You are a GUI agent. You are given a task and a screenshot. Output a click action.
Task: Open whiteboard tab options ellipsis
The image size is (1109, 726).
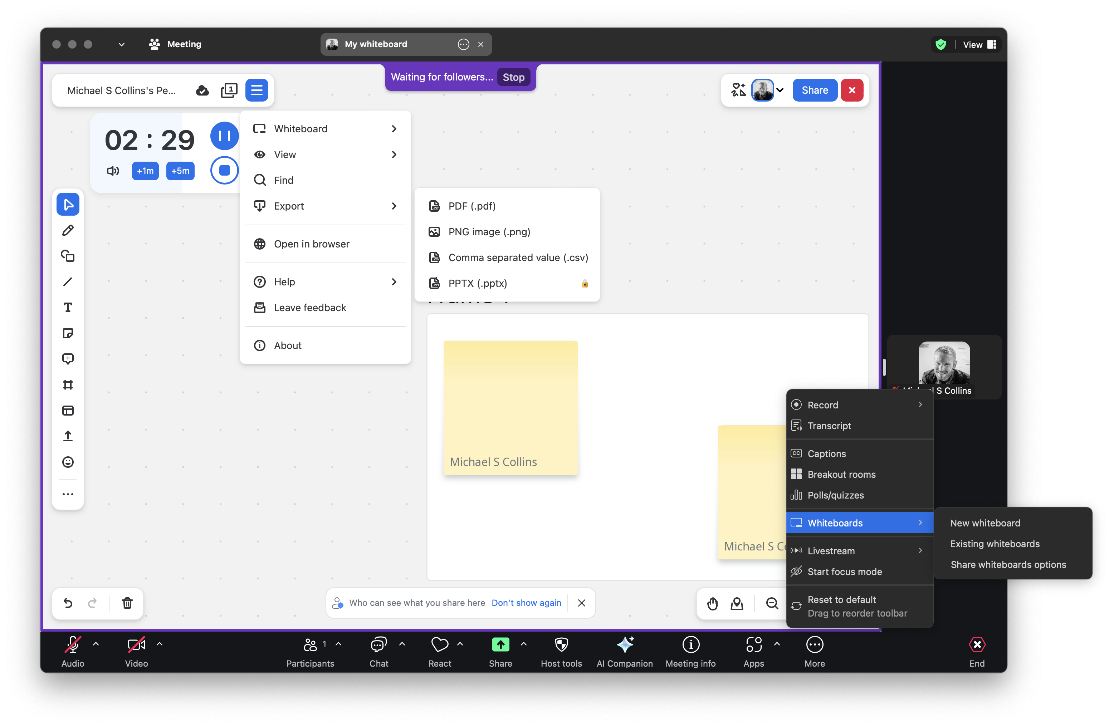pyautogui.click(x=463, y=44)
